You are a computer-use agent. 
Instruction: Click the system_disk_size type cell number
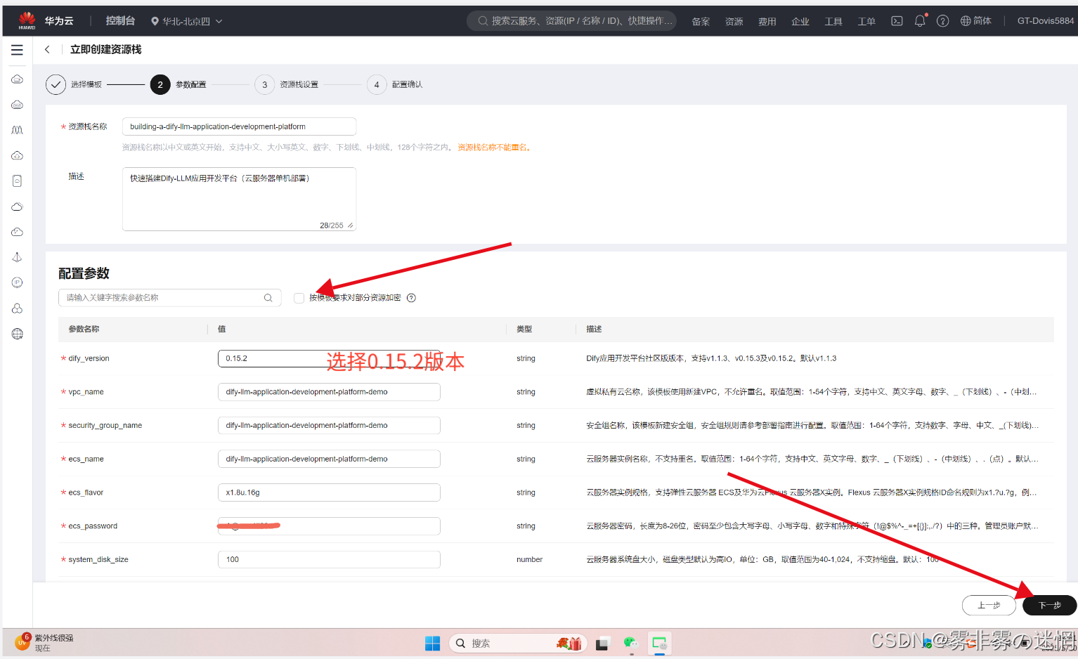click(x=529, y=560)
